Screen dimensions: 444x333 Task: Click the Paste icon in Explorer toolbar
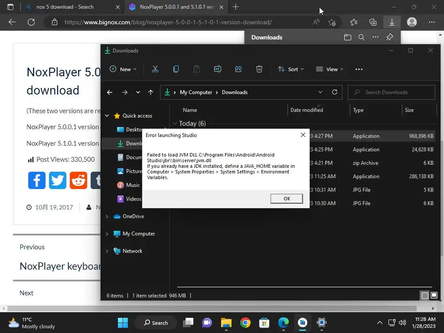click(196, 69)
